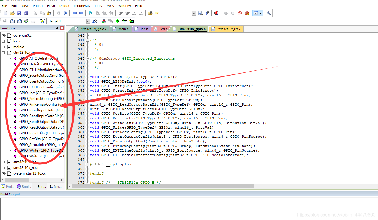The height and width of the screenshot is (220, 378).
Task: Click the Batch Build icon
Action: click(26, 21)
